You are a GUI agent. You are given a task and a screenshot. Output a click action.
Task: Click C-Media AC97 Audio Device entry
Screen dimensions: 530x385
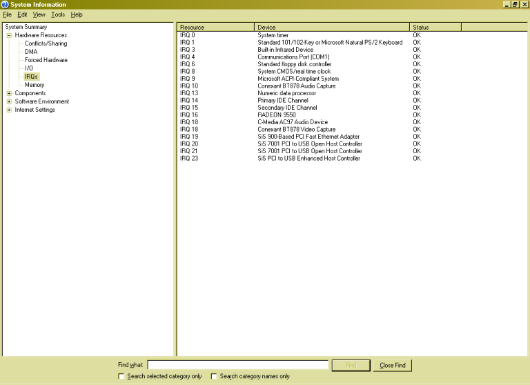click(x=293, y=122)
